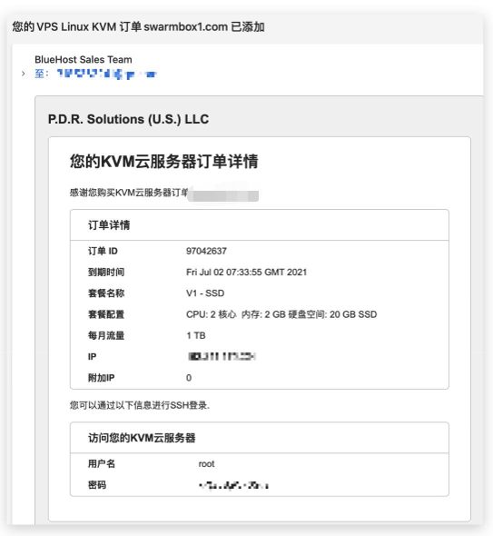Click the 1 TB monthly traffic value
The image size is (493, 536).
(x=196, y=335)
